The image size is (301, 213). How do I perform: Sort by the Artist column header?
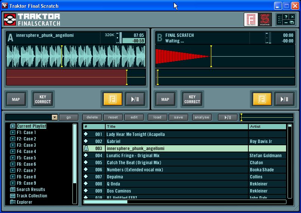267,127
